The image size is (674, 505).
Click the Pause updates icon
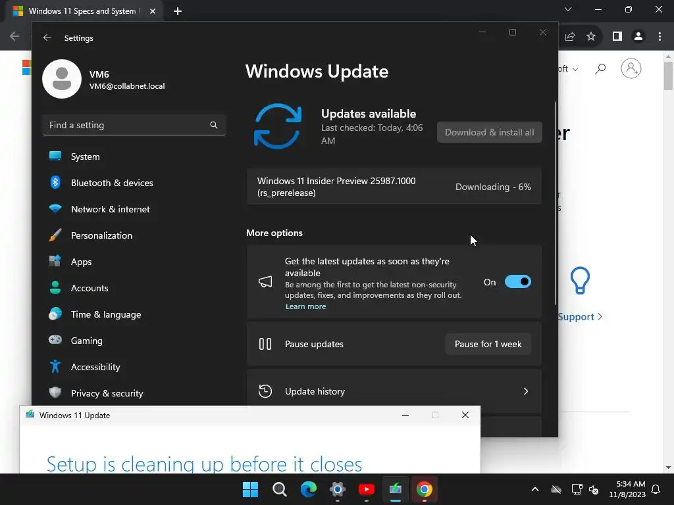click(x=265, y=344)
